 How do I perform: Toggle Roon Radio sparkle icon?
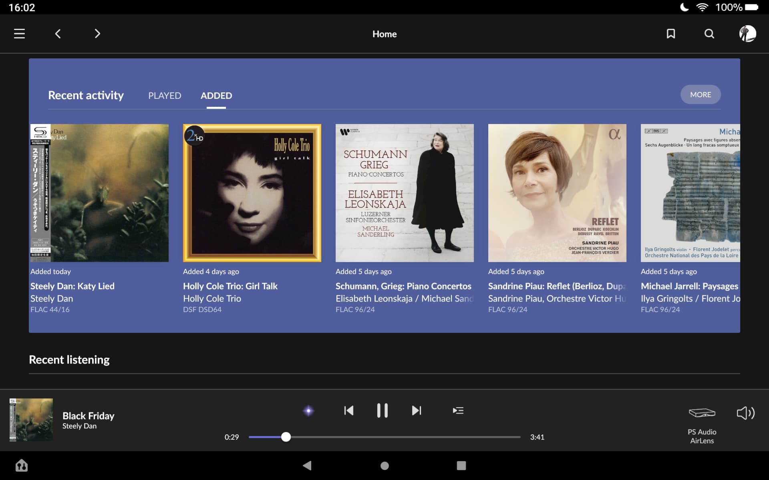pos(308,411)
